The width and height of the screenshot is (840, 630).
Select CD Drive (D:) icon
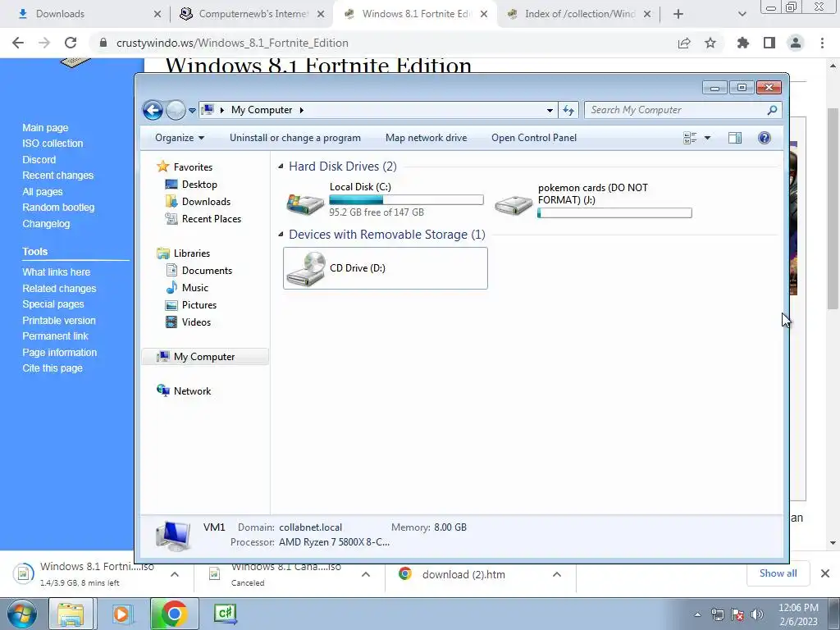pyautogui.click(x=305, y=269)
